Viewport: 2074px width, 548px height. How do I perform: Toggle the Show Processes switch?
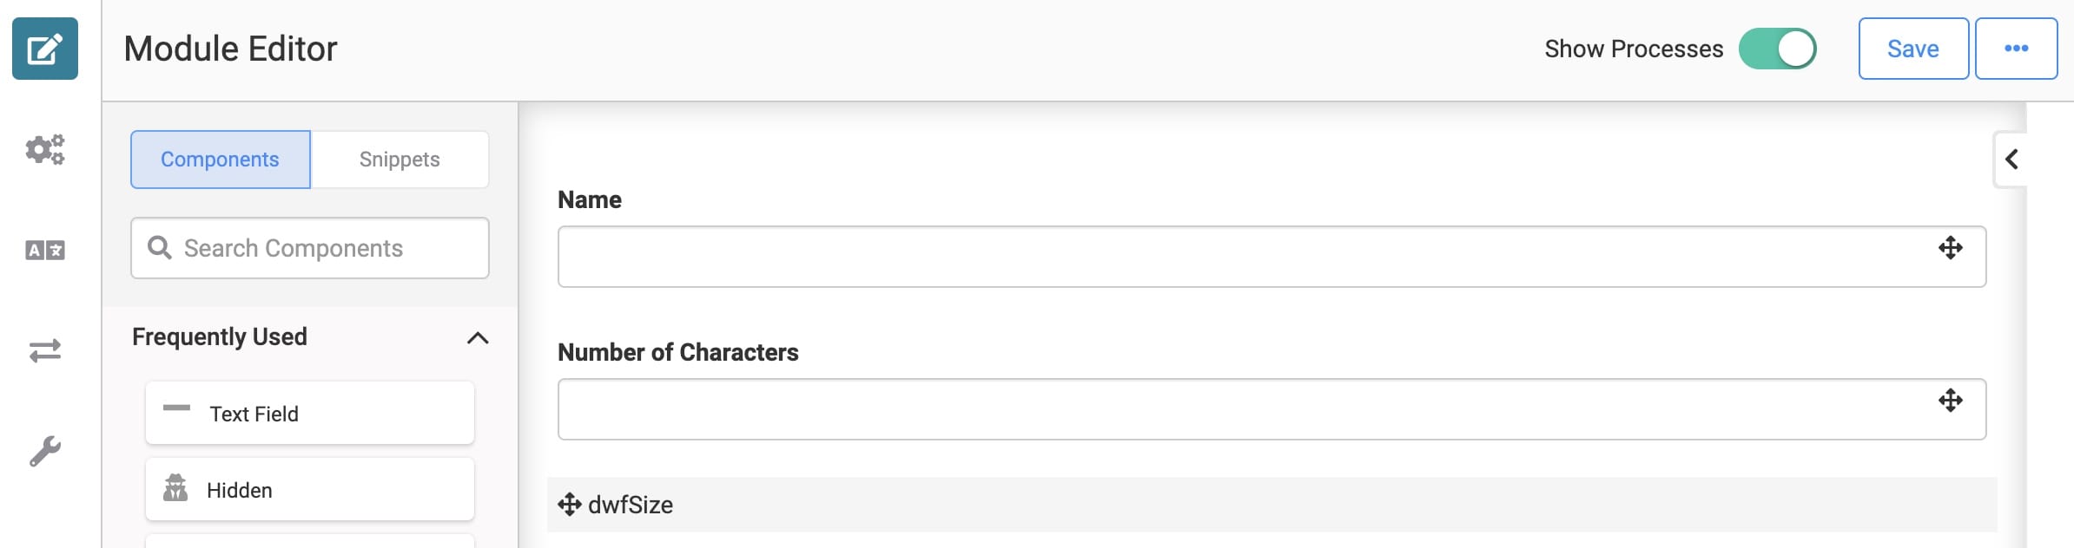pos(1777,49)
